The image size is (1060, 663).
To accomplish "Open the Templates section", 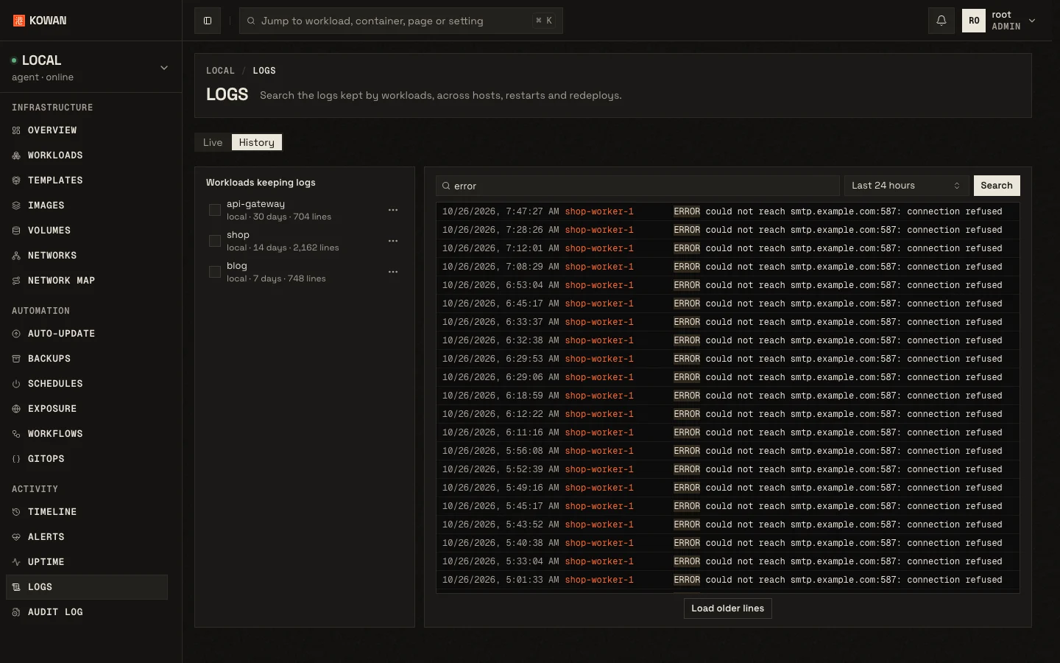I will (x=87, y=180).
